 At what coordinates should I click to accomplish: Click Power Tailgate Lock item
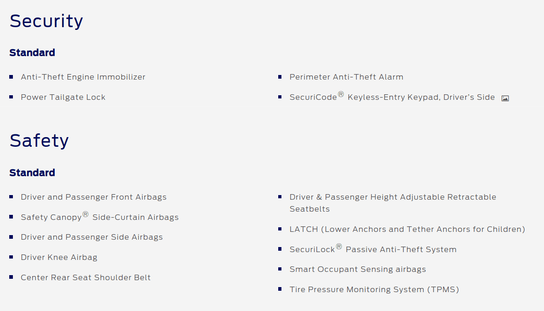[63, 98]
